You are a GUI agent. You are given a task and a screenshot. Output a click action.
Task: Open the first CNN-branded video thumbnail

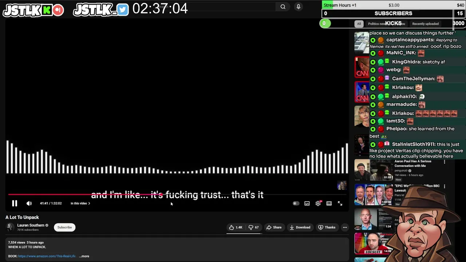coord(362,67)
